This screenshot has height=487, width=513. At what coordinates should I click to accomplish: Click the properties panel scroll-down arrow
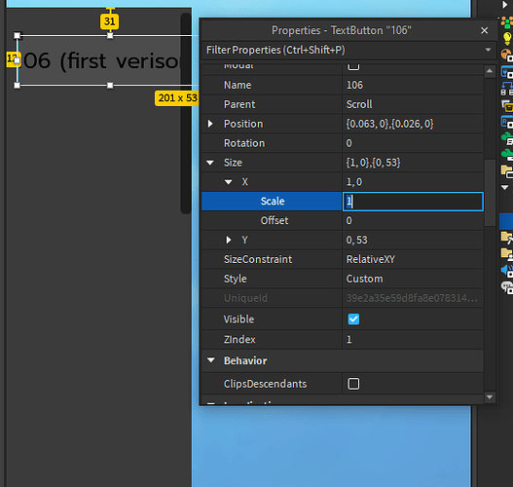pos(490,397)
